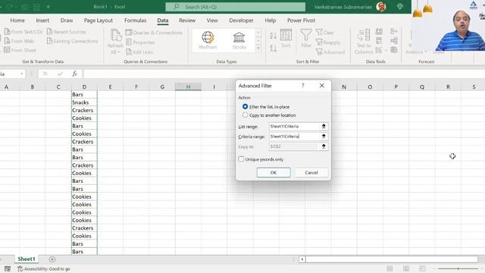
Task: Close the Advanced Filter dialog
Action: (x=321, y=86)
